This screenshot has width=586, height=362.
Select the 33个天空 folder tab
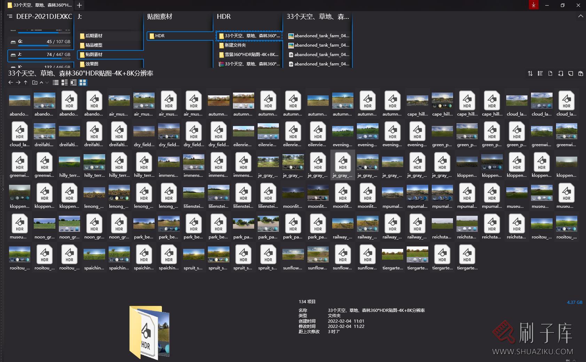pyautogui.click(x=39, y=5)
